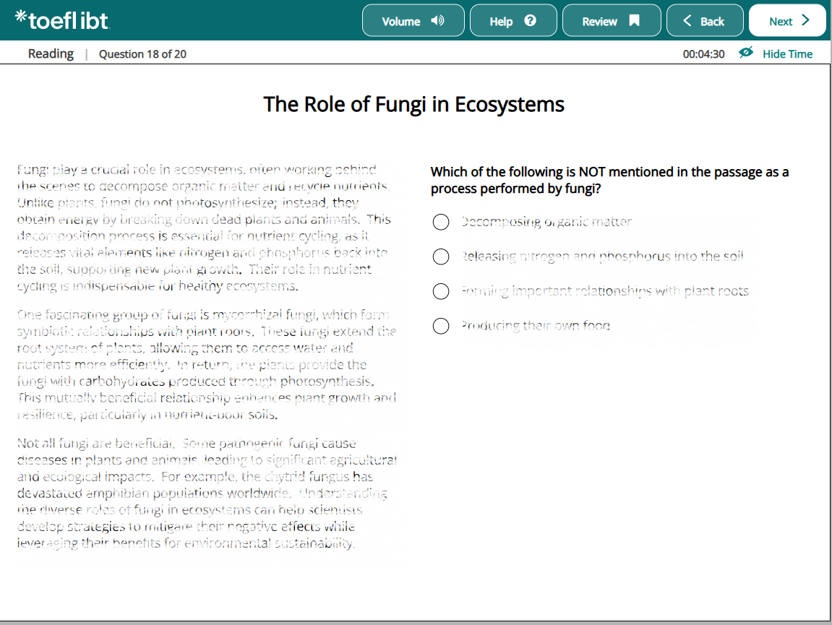This screenshot has width=832, height=625.
Task: Click the 'Hide Time' text link
Action: [x=787, y=54]
